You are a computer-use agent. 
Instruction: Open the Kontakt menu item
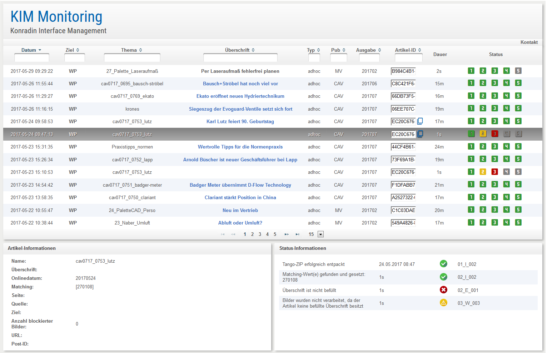529,42
